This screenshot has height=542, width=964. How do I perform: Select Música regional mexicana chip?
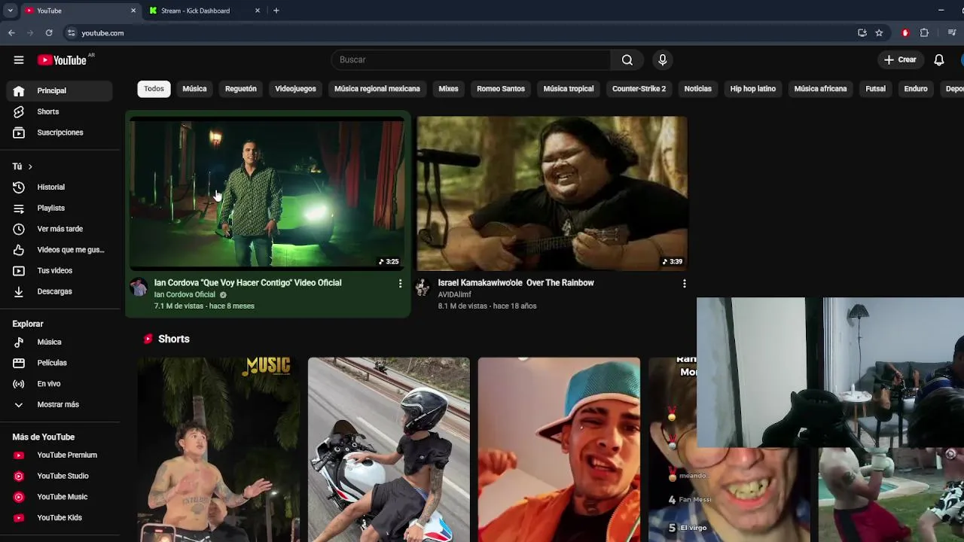tap(377, 89)
